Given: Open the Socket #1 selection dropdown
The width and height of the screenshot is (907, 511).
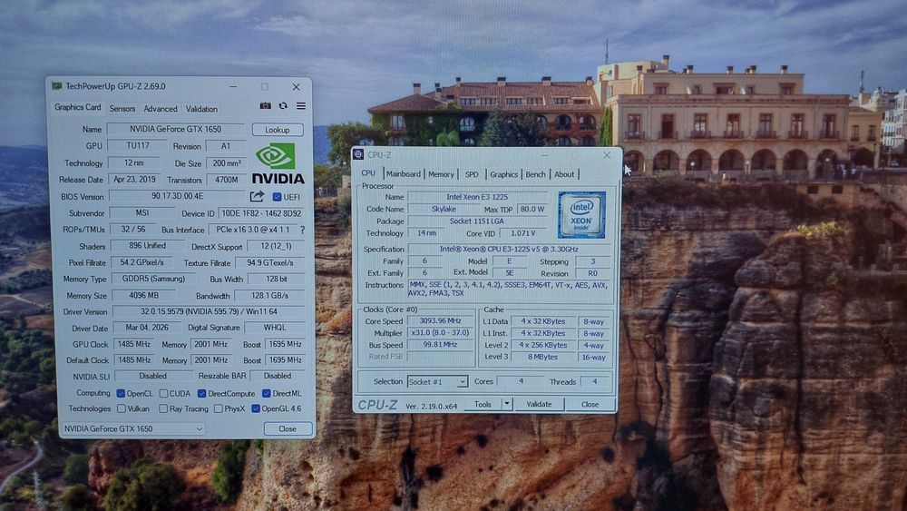Looking at the screenshot, I should (x=437, y=382).
